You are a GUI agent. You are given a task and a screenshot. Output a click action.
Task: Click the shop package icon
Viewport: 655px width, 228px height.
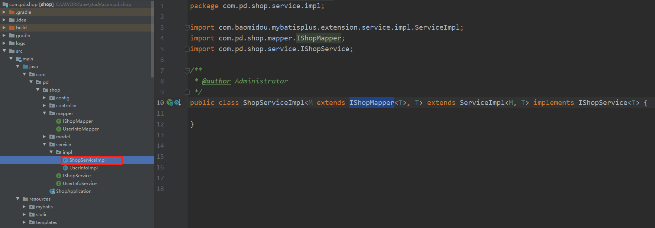tap(45, 90)
